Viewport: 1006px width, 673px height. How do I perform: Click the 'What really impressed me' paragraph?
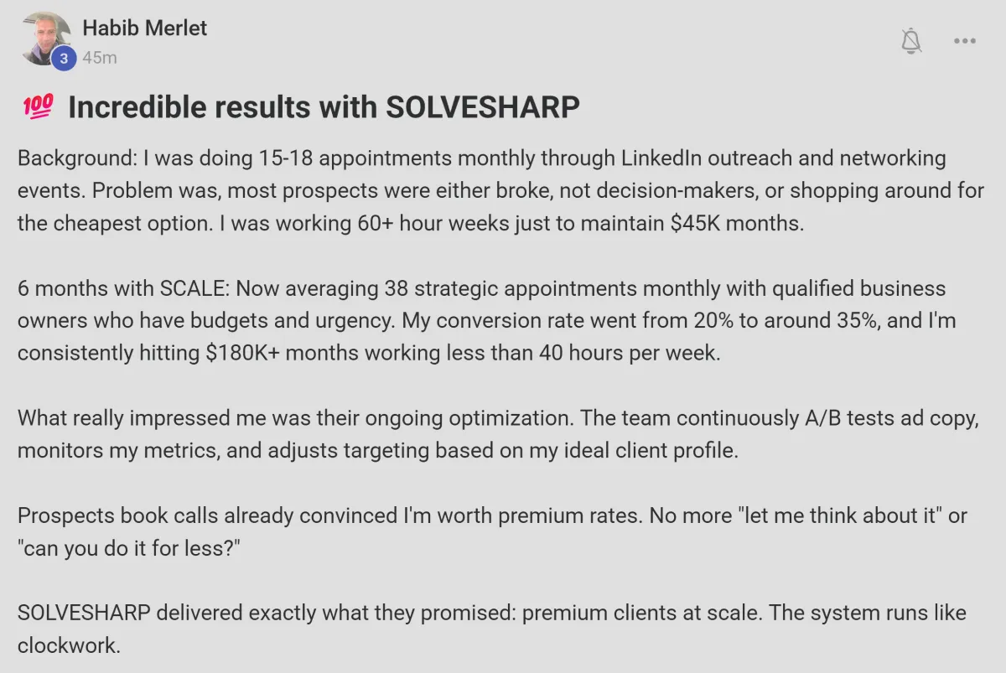(498, 434)
